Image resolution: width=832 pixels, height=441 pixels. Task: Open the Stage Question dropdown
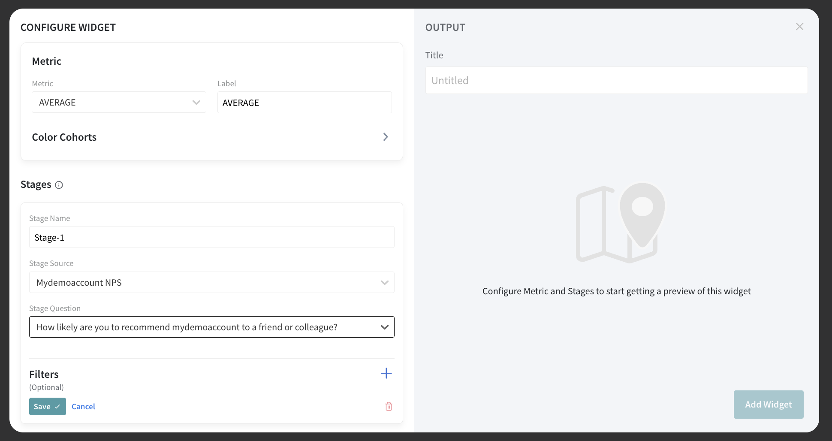click(x=211, y=327)
